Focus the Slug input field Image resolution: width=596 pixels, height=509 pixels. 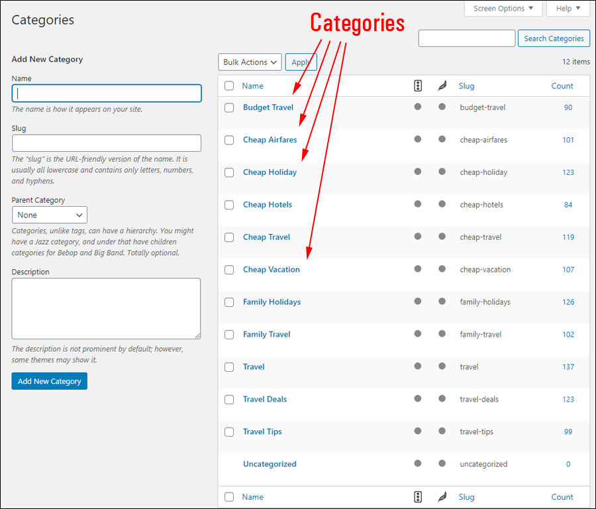click(107, 143)
